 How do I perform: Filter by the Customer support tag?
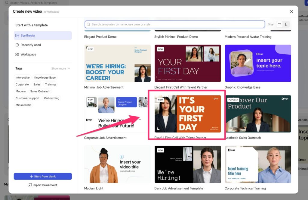coord(27,98)
